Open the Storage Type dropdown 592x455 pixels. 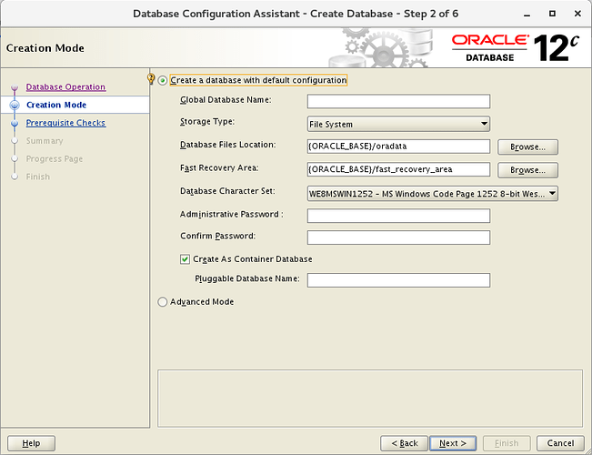pos(398,124)
